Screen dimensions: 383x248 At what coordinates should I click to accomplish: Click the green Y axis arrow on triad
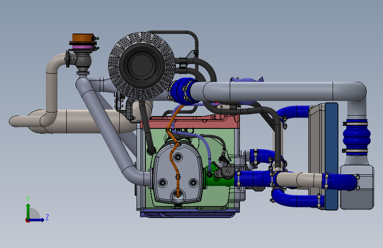28,211
